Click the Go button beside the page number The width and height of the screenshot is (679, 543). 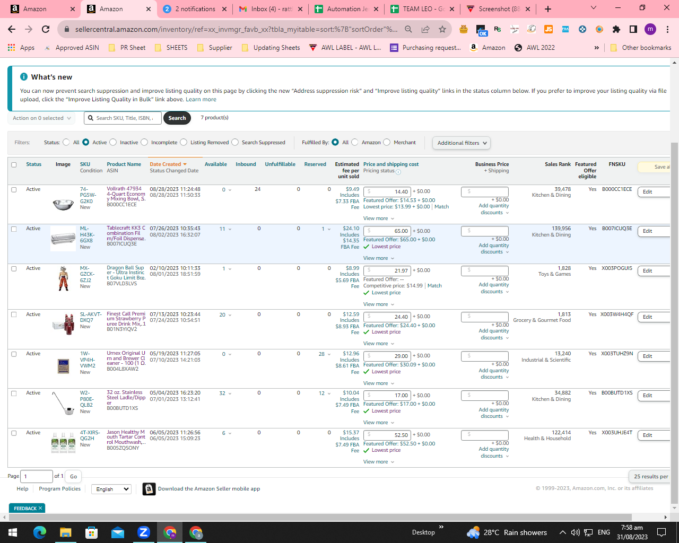point(74,476)
